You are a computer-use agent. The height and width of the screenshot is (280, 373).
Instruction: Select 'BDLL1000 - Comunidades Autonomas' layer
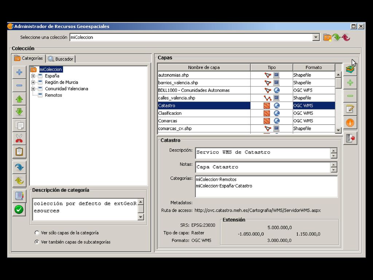pos(247,90)
